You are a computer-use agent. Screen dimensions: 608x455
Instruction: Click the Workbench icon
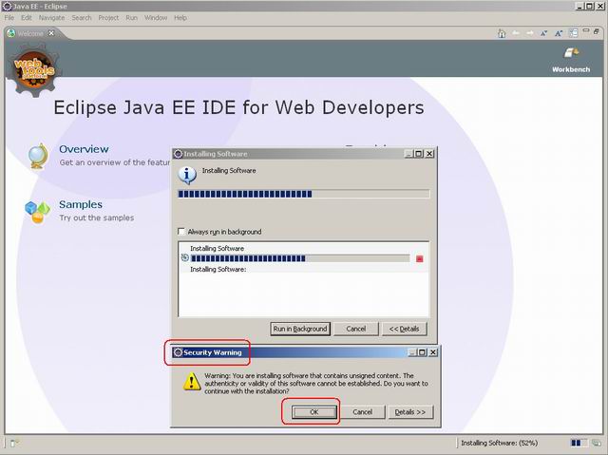tap(571, 55)
